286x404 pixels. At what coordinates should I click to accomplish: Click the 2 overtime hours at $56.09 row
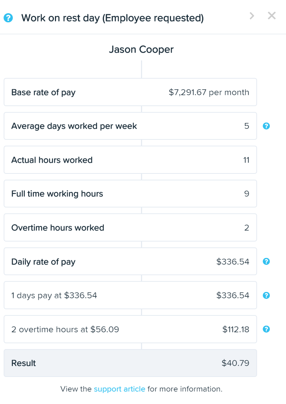click(130, 329)
